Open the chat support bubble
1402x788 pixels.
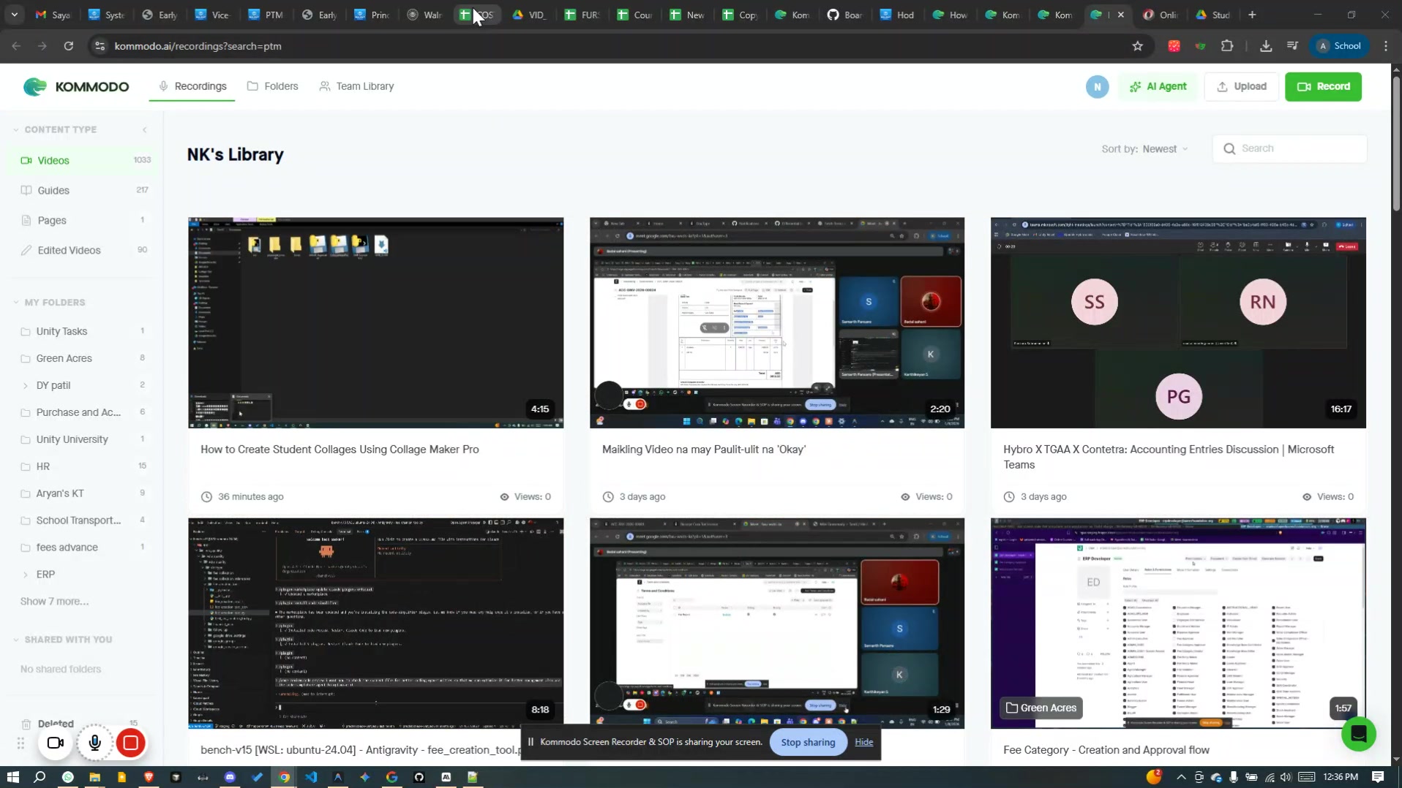pyautogui.click(x=1358, y=734)
